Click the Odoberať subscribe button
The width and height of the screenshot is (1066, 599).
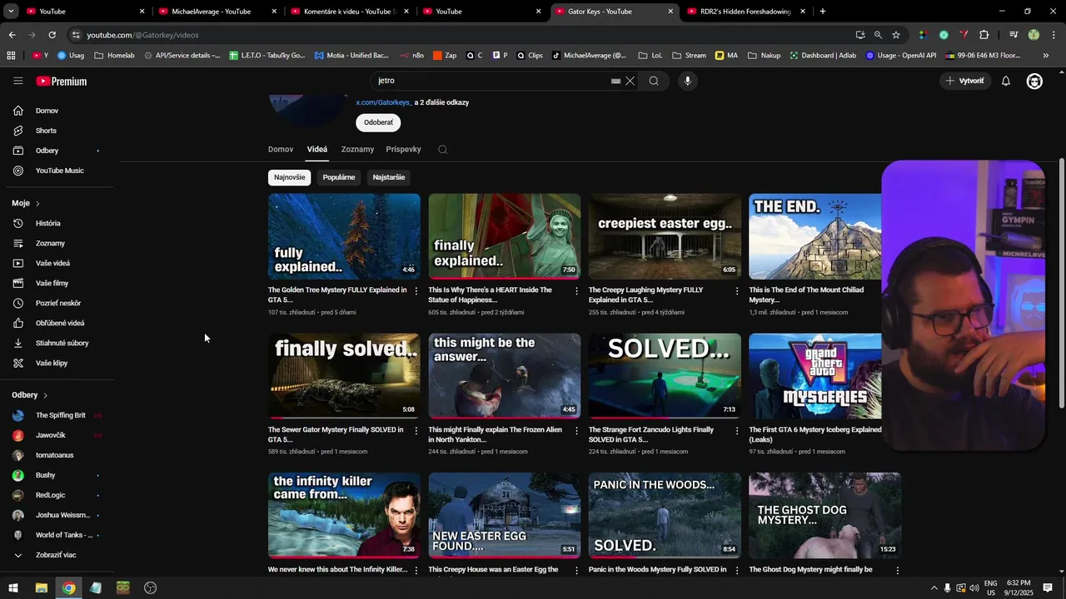[x=378, y=122]
